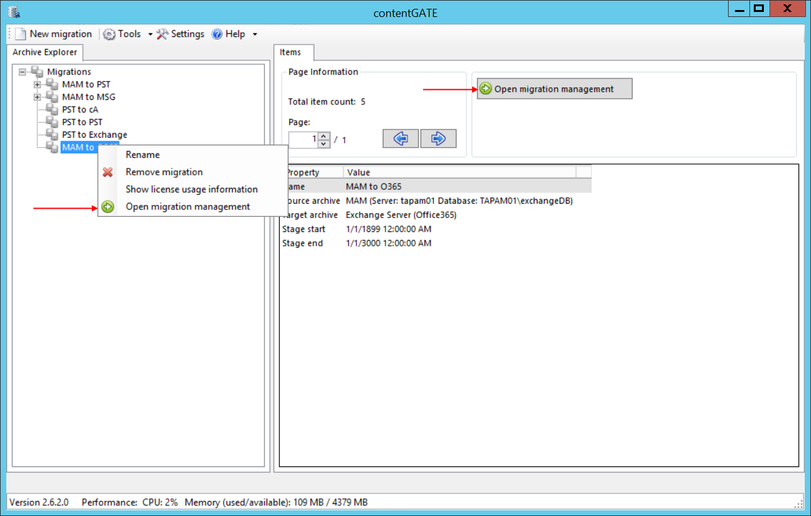Collapse the Migrations root node
The width and height of the screenshot is (811, 516).
pyautogui.click(x=23, y=72)
